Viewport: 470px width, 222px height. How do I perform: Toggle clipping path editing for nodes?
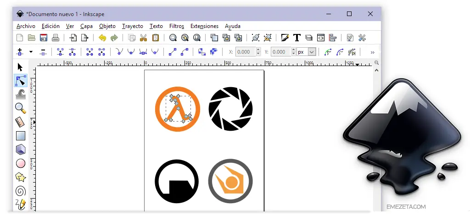tap(327, 52)
